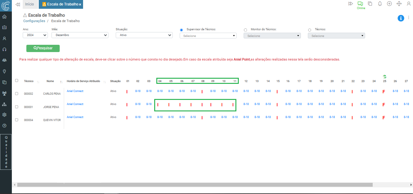Click the notification bell icon
The height and width of the screenshot is (194, 413).
[x=380, y=4]
